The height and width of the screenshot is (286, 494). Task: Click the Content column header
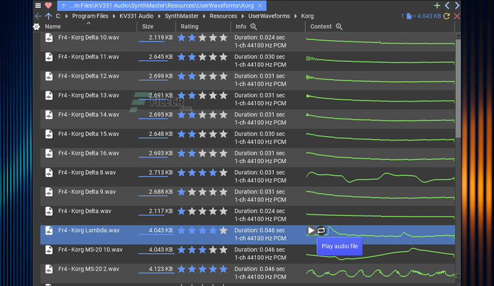[x=321, y=27]
